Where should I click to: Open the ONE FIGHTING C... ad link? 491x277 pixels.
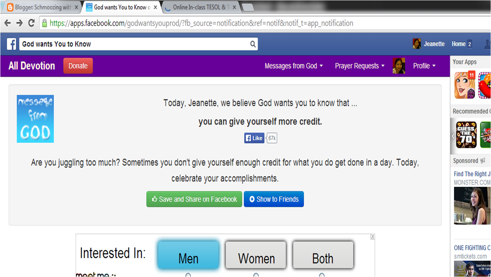point(472,248)
